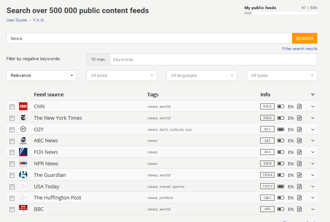330x222 pixels.
Task: Click the News search input field
Action: click(149, 38)
